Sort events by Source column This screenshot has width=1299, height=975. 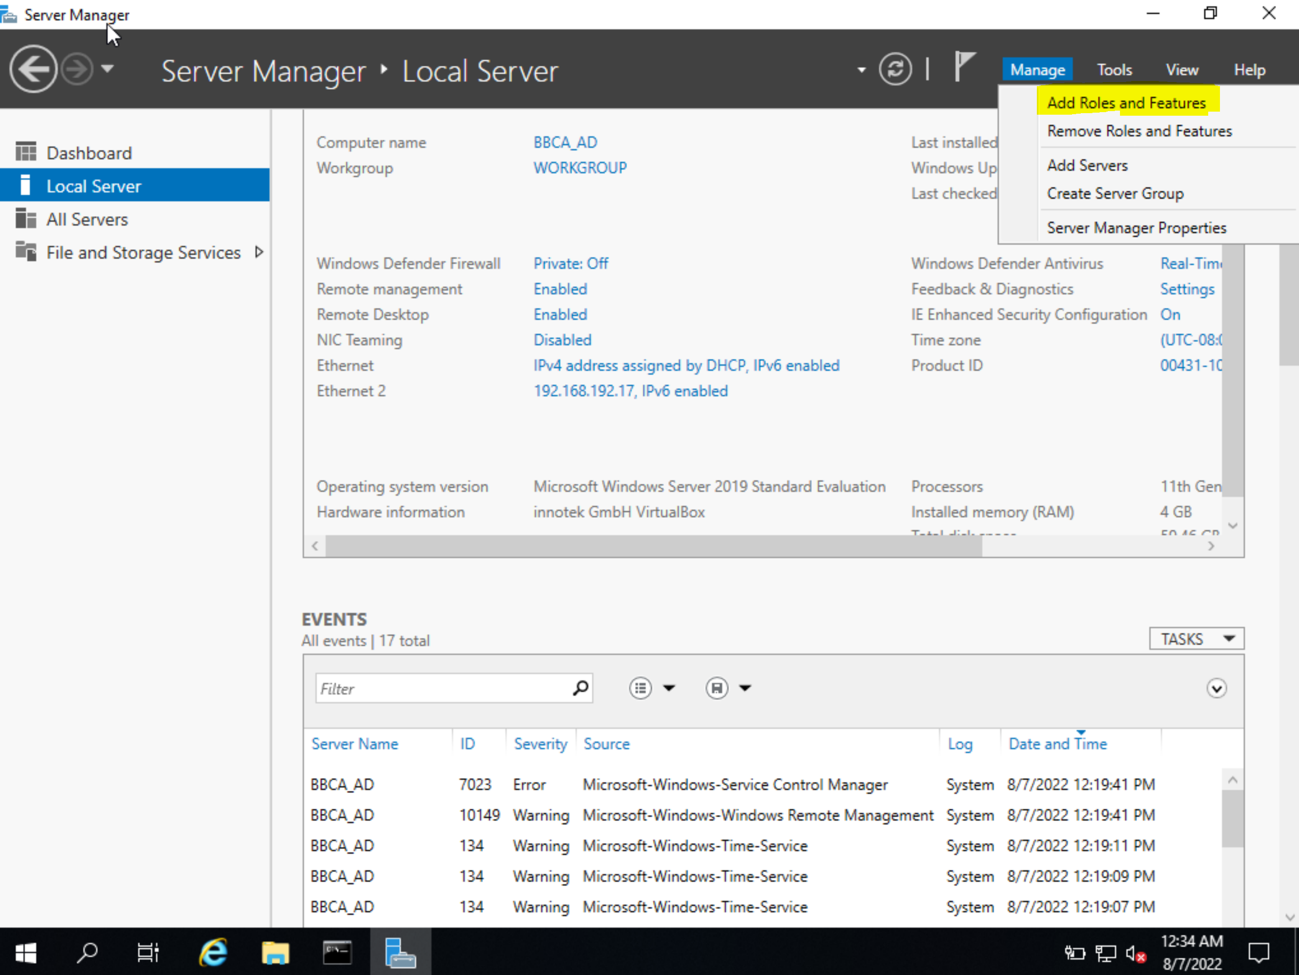pos(606,744)
